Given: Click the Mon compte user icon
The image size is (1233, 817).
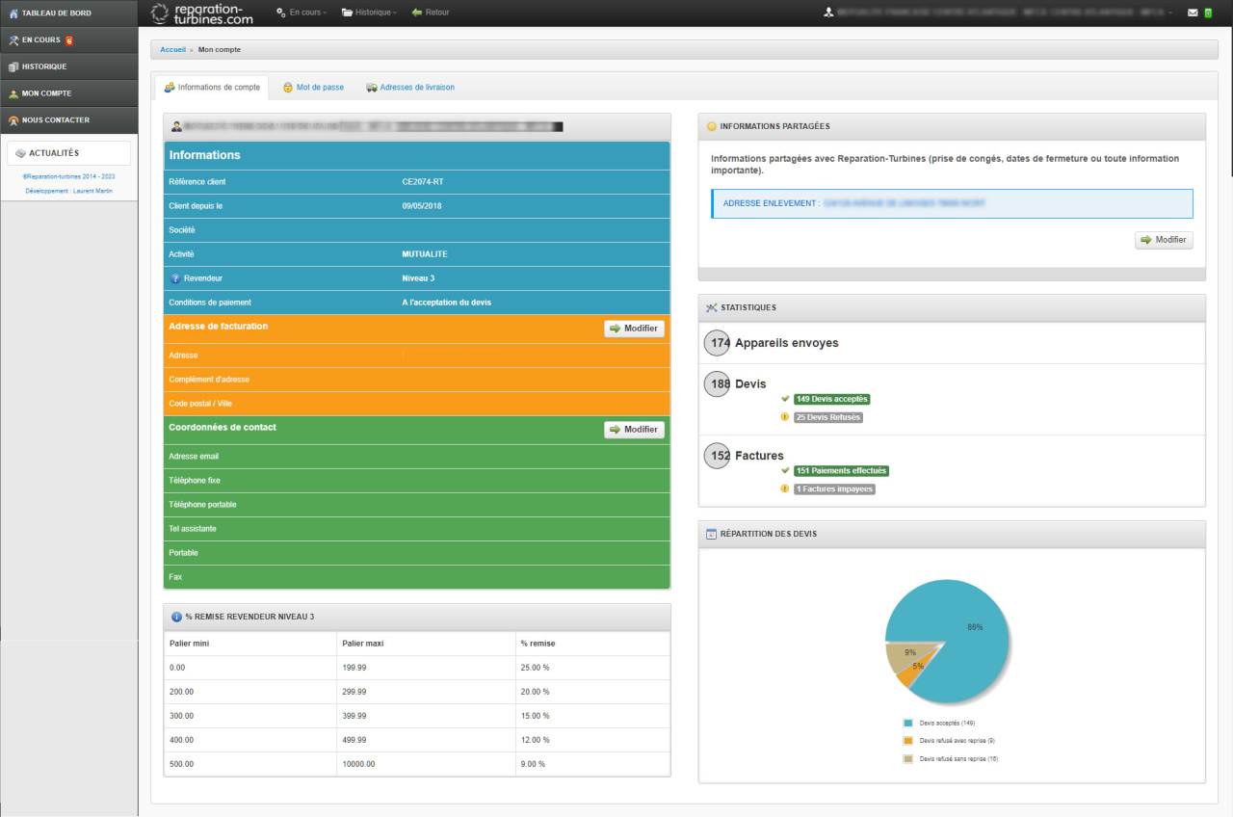Looking at the screenshot, I should [13, 93].
